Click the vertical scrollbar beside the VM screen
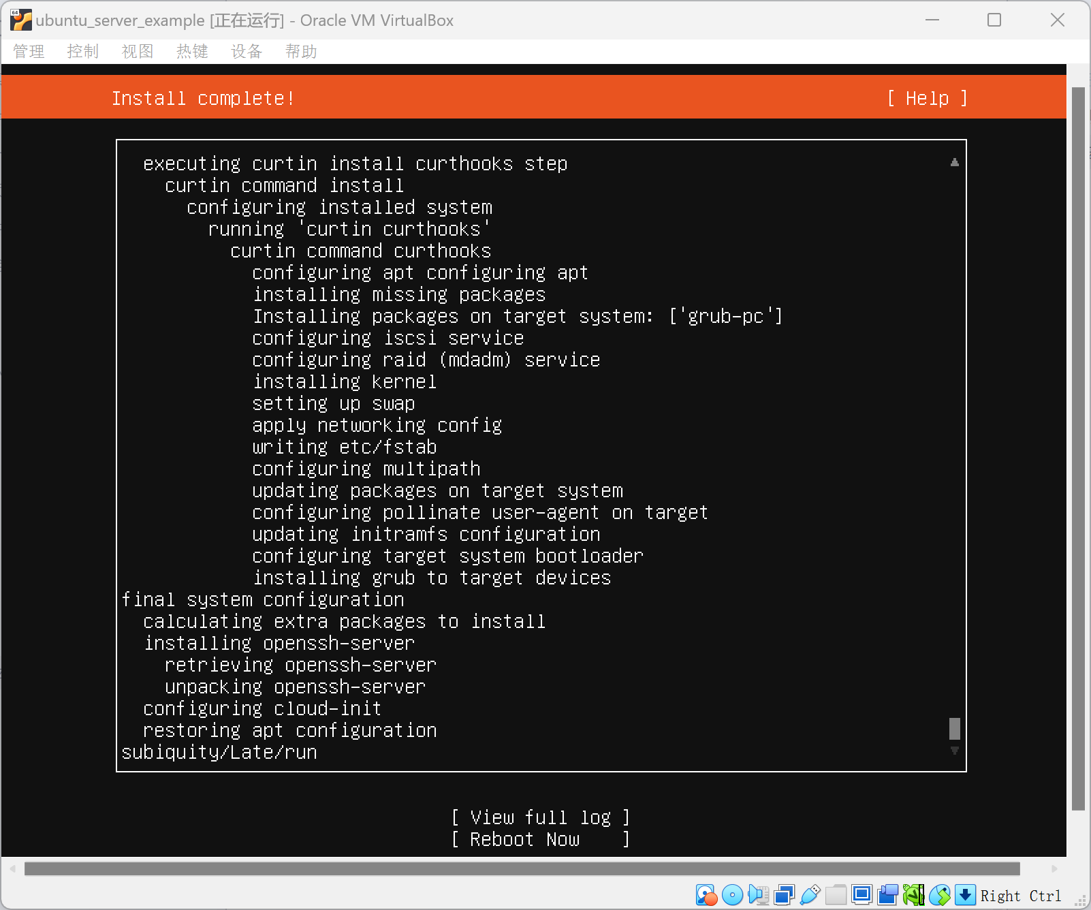This screenshot has height=910, width=1091. click(x=1077, y=448)
